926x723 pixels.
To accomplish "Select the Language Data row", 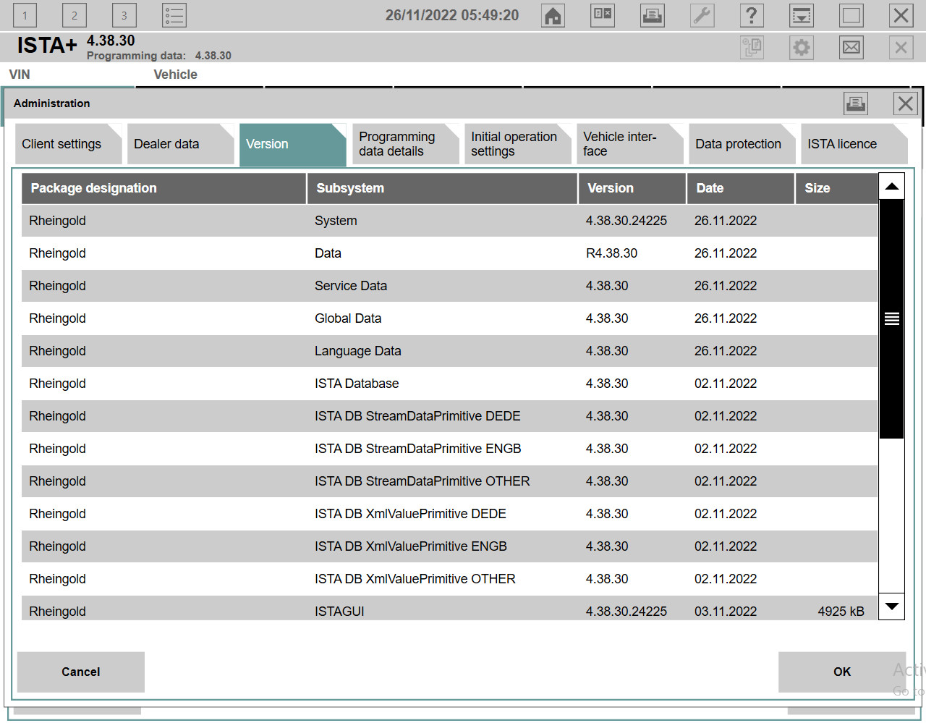I will point(449,351).
